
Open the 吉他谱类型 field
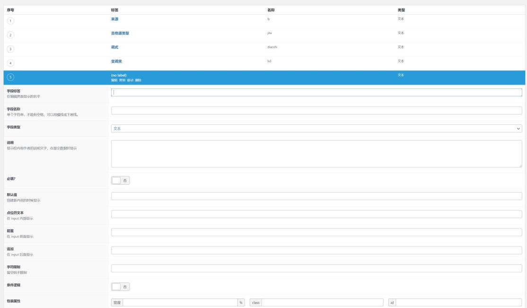point(120,33)
